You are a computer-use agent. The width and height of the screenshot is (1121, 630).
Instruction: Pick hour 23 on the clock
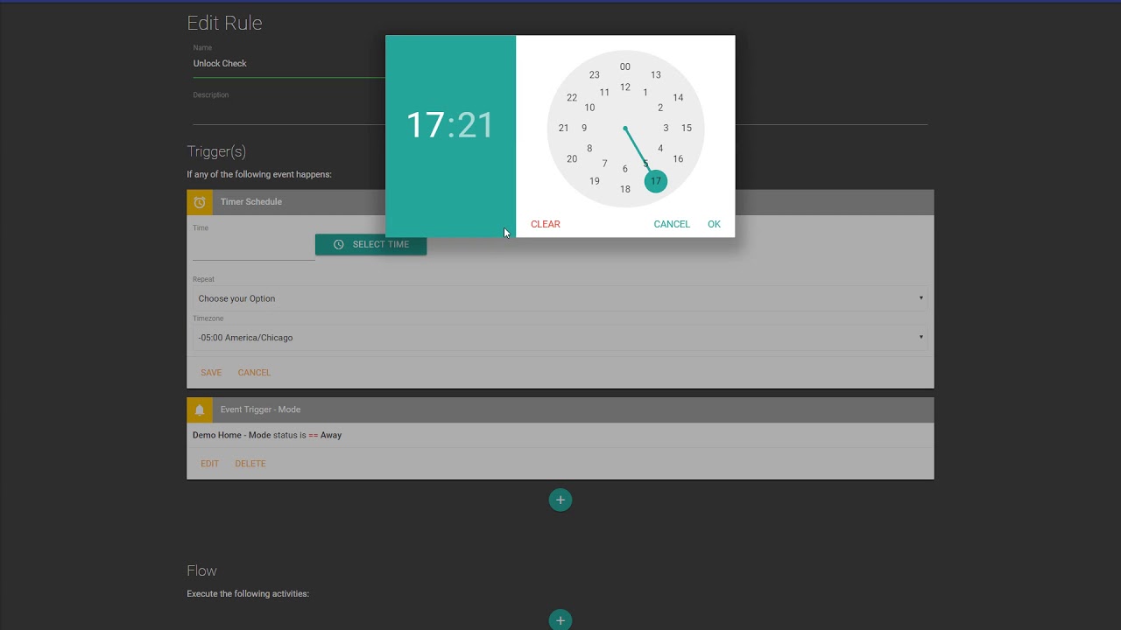(595, 75)
